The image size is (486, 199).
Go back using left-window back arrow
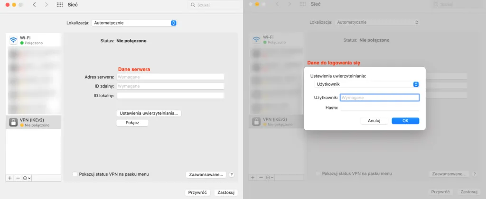point(34,5)
